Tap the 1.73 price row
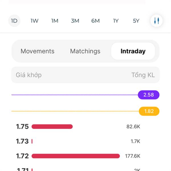 78,141
